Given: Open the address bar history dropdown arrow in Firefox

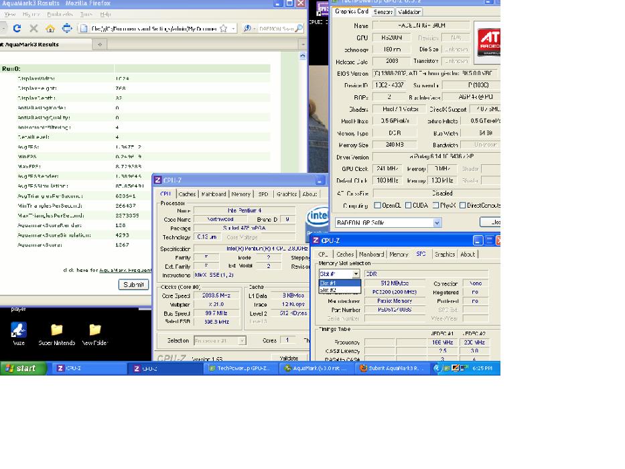Looking at the screenshot, I should [x=234, y=28].
